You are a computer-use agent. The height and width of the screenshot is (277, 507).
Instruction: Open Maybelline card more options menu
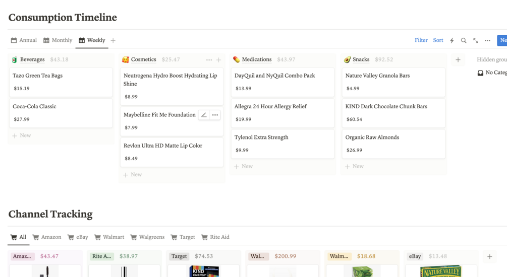(x=215, y=115)
